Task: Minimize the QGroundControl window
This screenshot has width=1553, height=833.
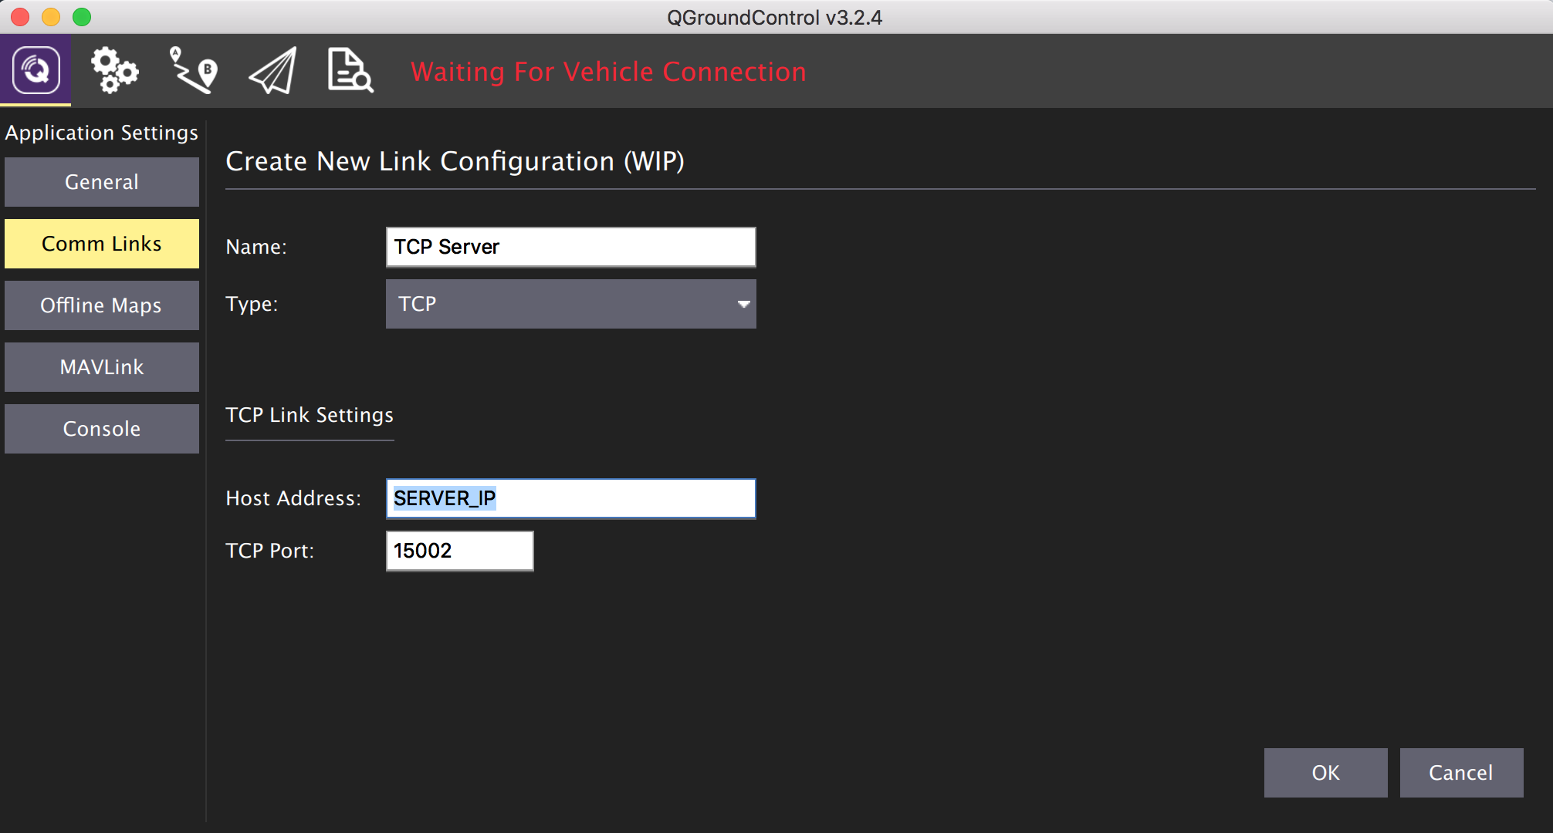Action: (x=51, y=17)
